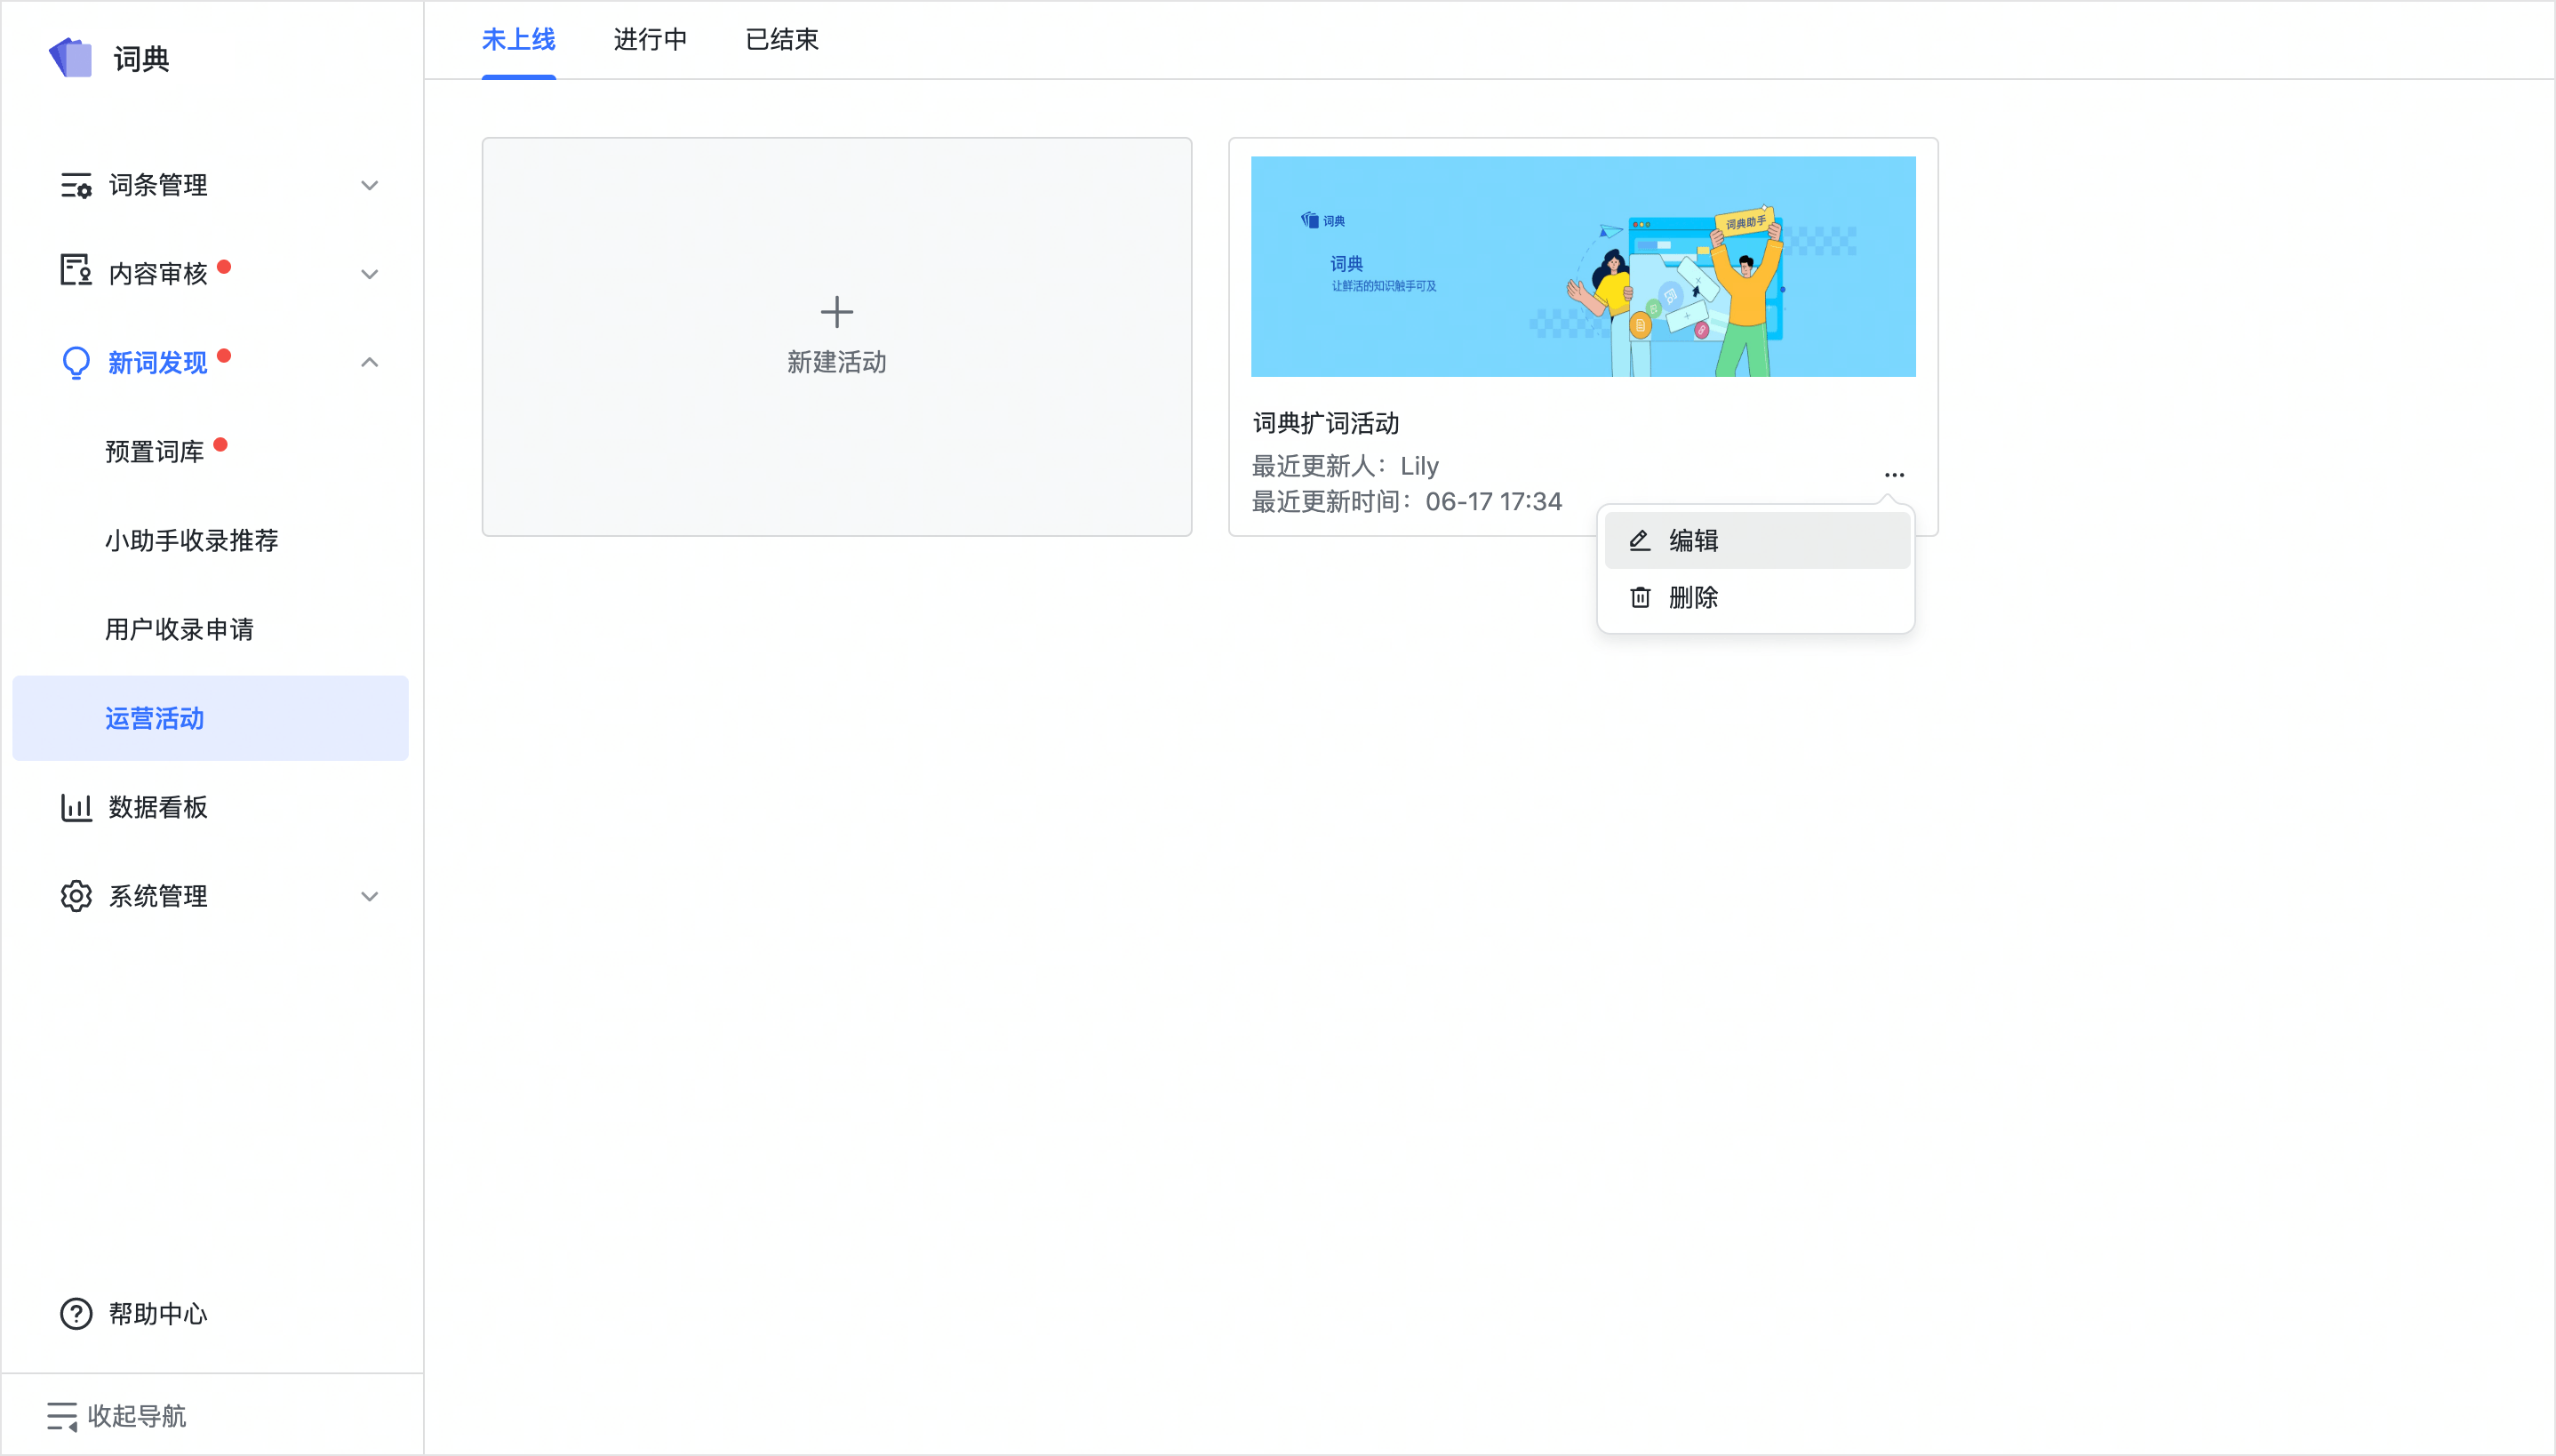The height and width of the screenshot is (1456, 2556).
Task: Click the 新词发现 lightbulb icon
Action: pyautogui.click(x=76, y=362)
